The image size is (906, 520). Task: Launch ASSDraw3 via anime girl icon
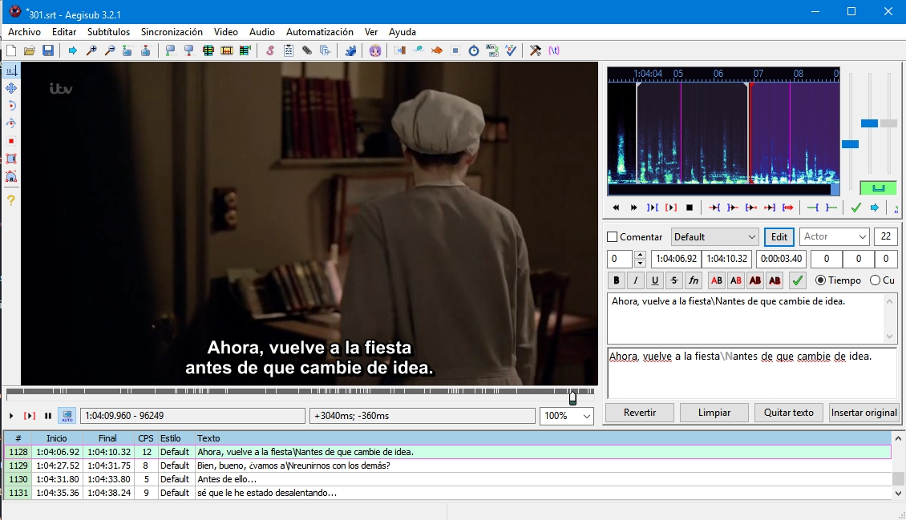(x=375, y=50)
